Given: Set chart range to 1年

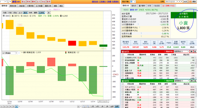Looking at the screenshot, I should coord(102,106).
